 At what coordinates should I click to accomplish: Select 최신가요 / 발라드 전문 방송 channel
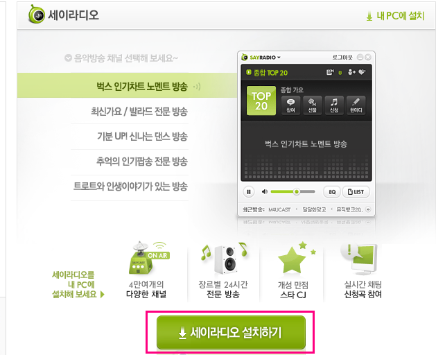point(139,112)
